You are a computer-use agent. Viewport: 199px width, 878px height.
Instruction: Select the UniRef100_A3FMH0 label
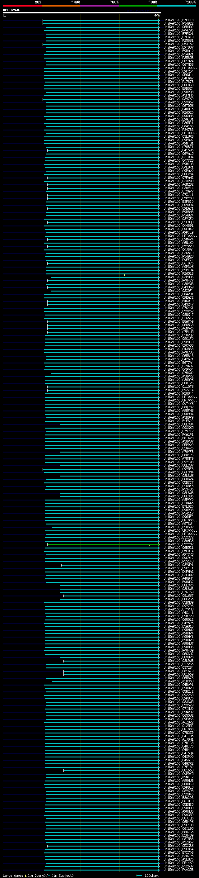[x=178, y=95]
